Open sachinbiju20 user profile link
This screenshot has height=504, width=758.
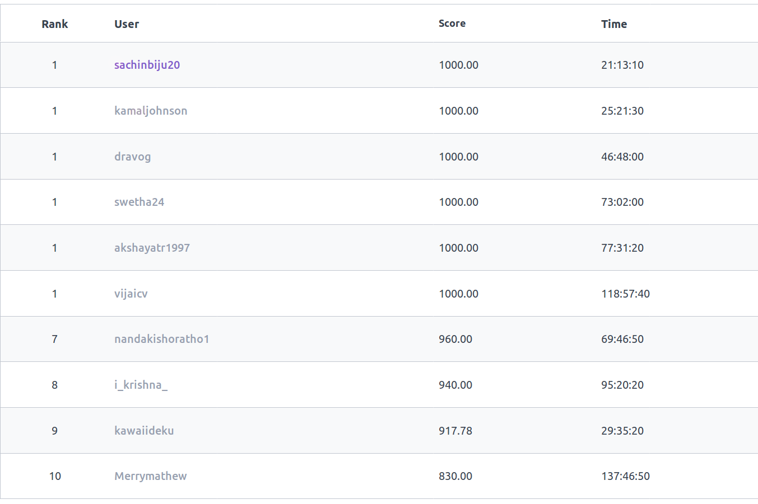(x=147, y=65)
